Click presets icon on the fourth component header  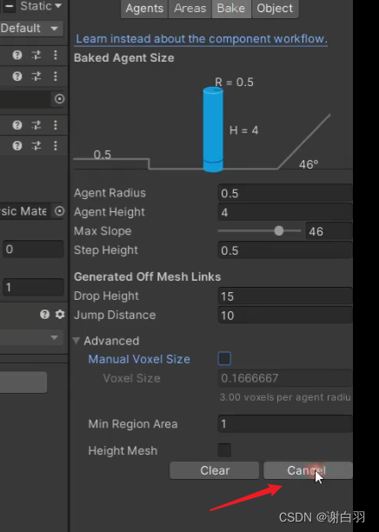tap(37, 146)
